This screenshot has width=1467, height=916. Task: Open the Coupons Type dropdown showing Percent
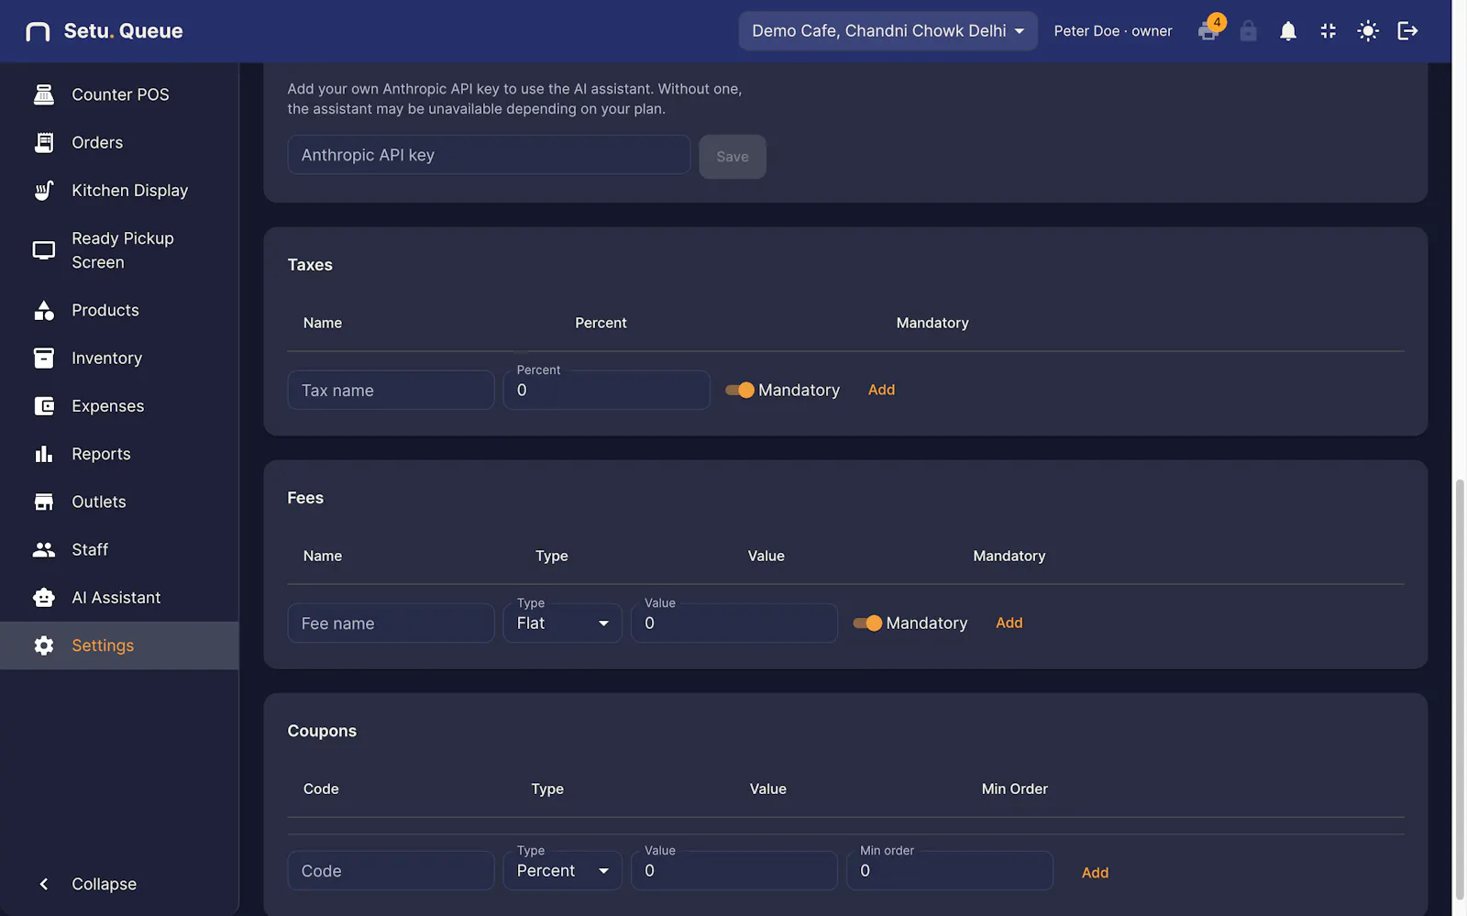(x=563, y=870)
